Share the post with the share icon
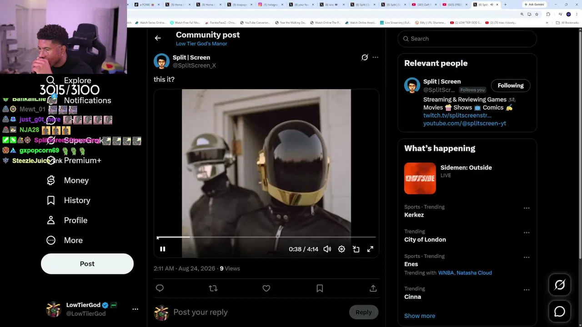582x327 pixels. tap(373, 288)
